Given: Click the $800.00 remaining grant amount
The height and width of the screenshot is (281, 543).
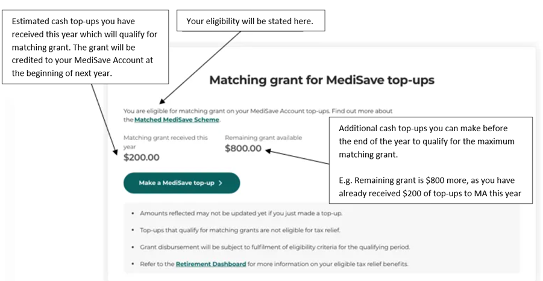Looking at the screenshot, I should pyautogui.click(x=243, y=149).
